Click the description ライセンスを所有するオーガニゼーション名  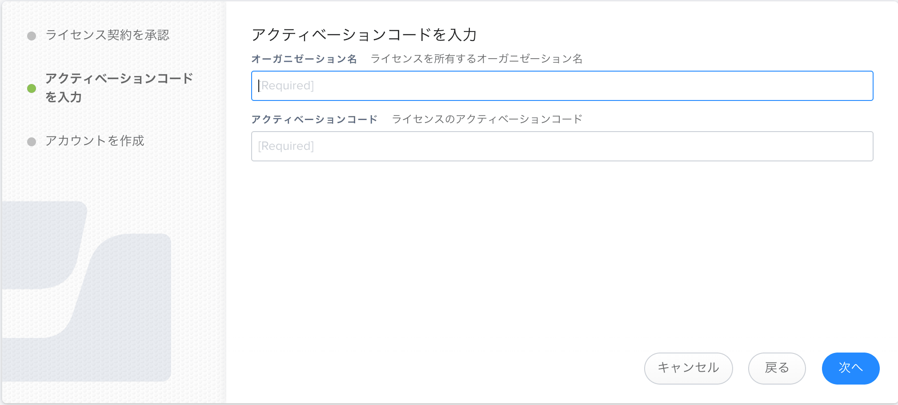tap(477, 59)
